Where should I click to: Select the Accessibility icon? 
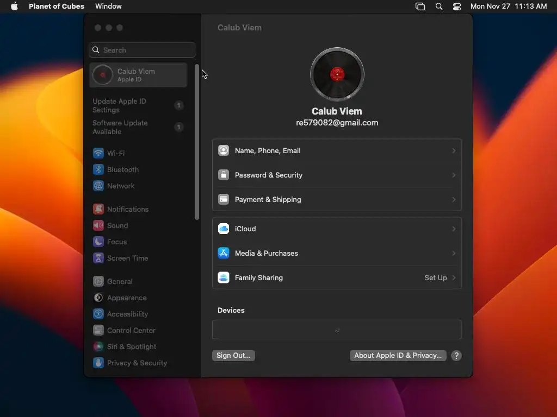[x=98, y=314]
